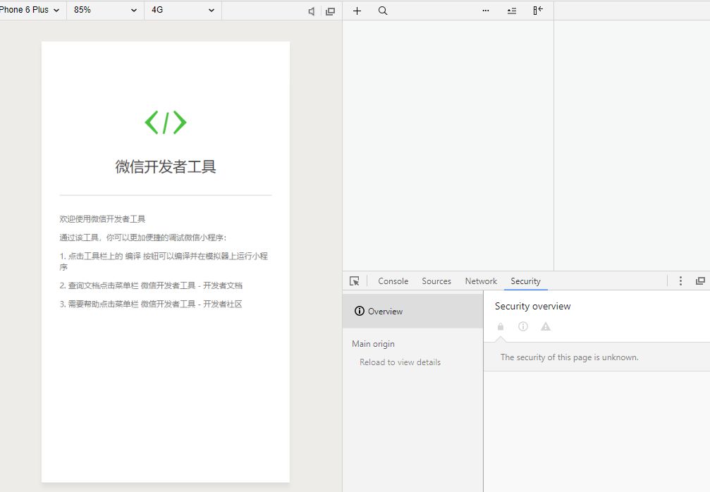Click step 2 text about 开发者文档
Screen dimensions: 710x492
pos(151,285)
